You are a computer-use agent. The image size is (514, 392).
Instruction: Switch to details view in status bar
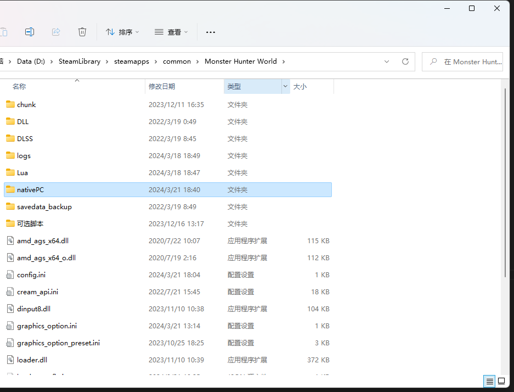(489, 381)
